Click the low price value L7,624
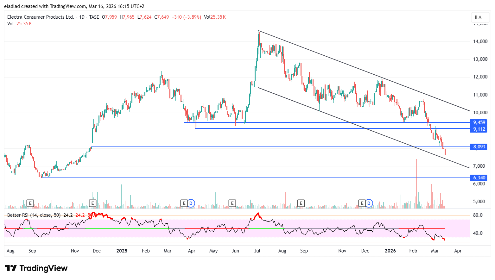 pyautogui.click(x=144, y=17)
